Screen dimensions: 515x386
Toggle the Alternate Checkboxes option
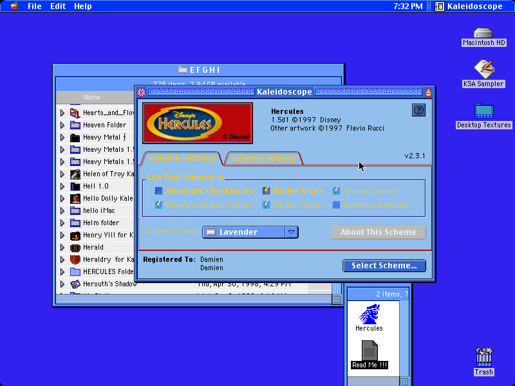tap(158, 191)
